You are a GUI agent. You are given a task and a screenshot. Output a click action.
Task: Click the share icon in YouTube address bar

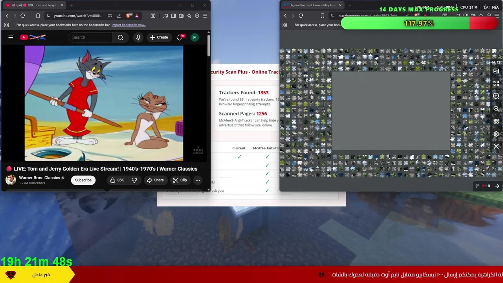119,16
